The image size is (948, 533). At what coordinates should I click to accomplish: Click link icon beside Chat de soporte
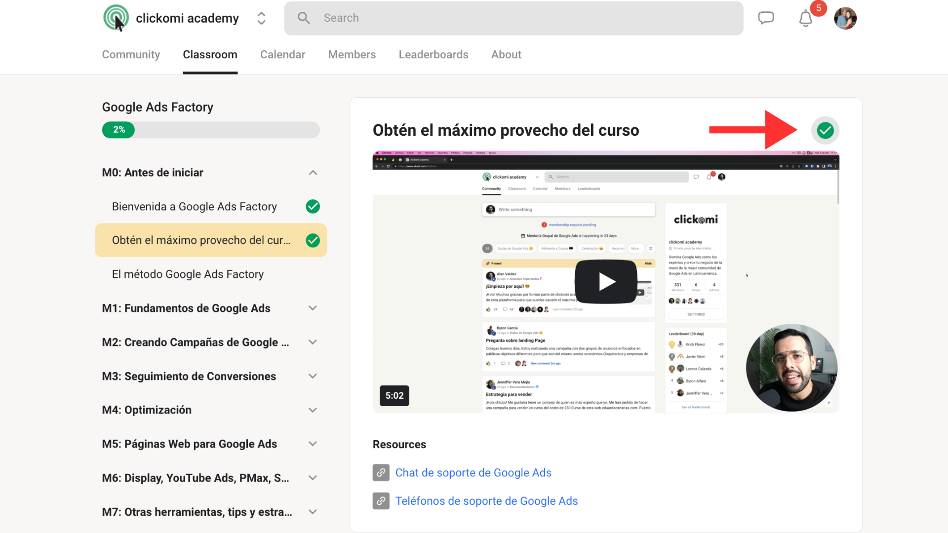click(381, 473)
